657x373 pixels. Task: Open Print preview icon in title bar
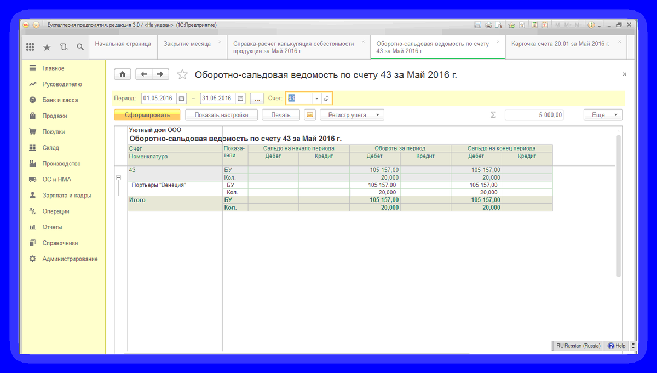(x=498, y=25)
